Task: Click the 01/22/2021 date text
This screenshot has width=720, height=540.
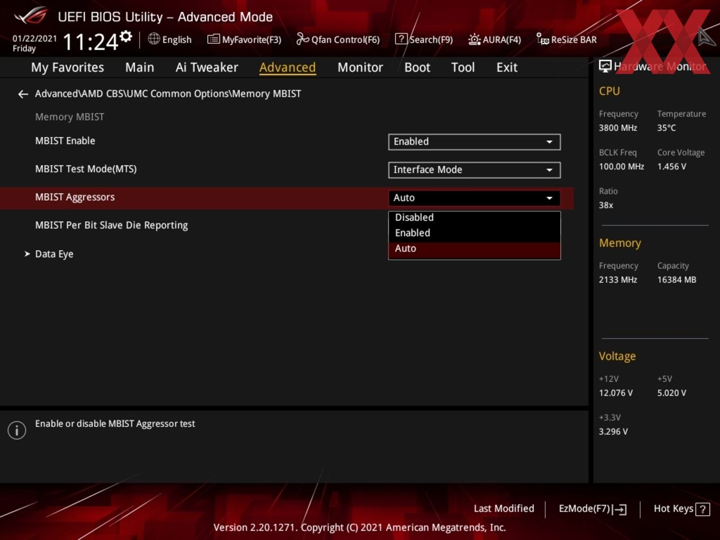Action: click(x=34, y=39)
